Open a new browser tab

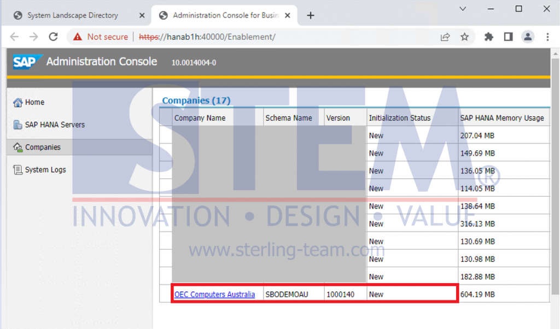pos(310,15)
